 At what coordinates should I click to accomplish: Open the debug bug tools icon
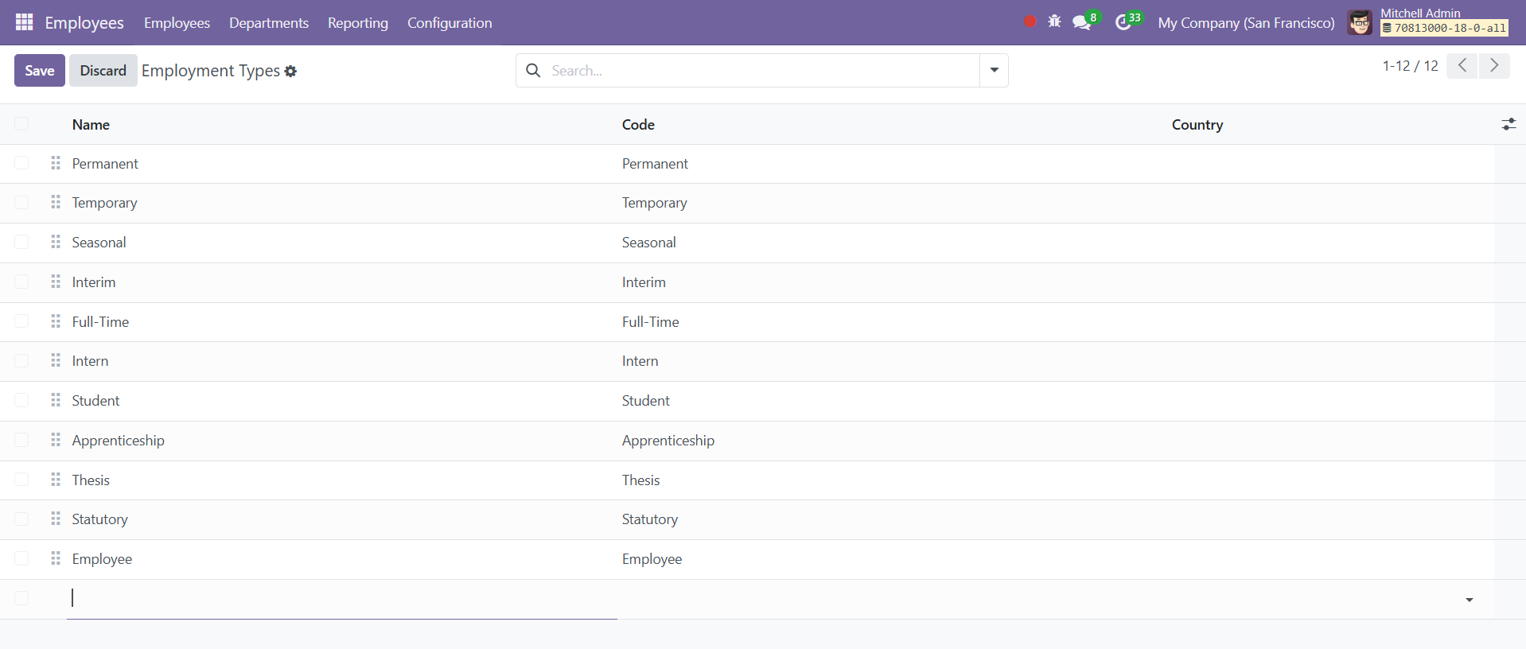tap(1054, 21)
